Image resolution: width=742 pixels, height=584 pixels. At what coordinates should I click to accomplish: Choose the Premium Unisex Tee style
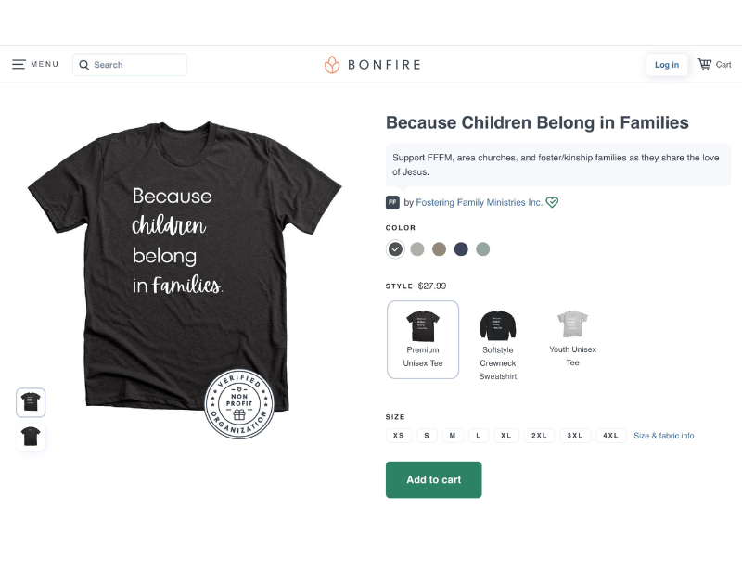coord(423,339)
